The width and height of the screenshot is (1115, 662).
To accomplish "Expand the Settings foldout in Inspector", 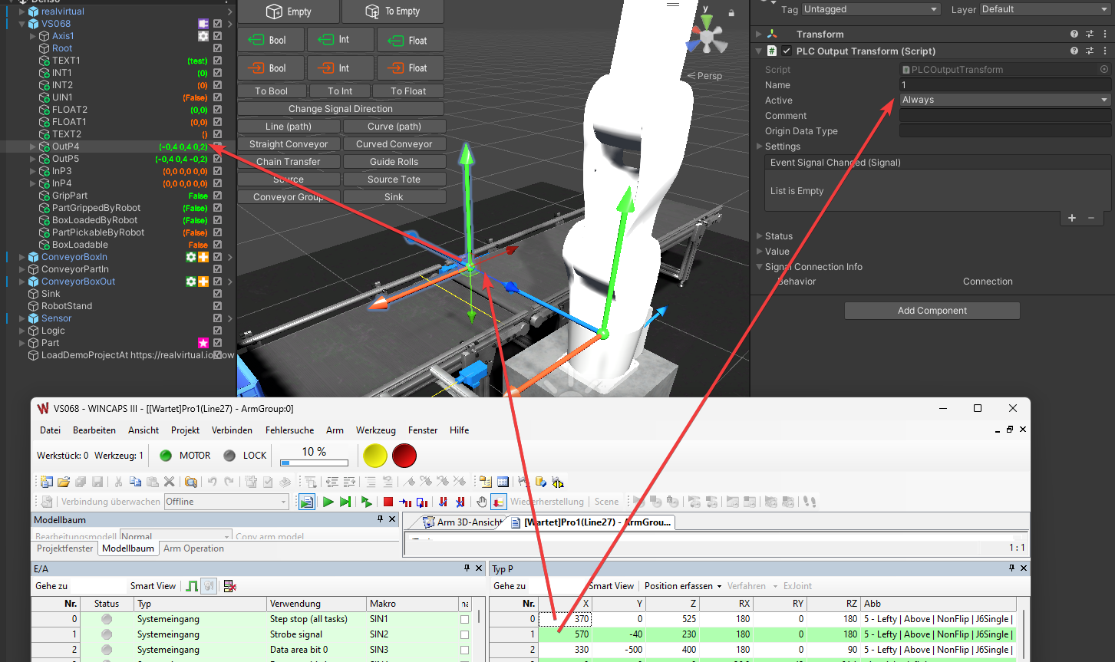I will pyautogui.click(x=760, y=147).
